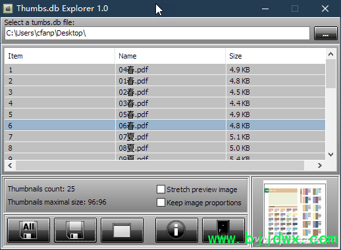The image size is (341, 250).
Task: Sort by the Name column header
Action: pyautogui.click(x=170, y=56)
